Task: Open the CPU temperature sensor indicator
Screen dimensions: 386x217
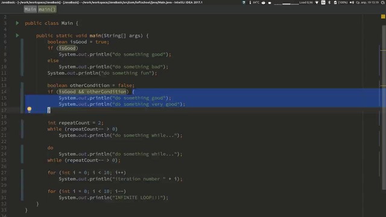Action: coord(255,2)
